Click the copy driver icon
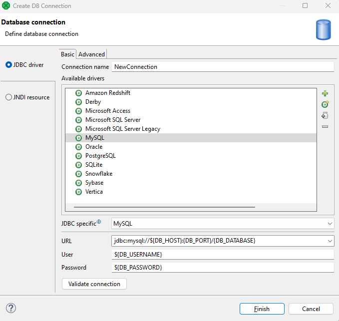This screenshot has height=321, width=339. pyautogui.click(x=325, y=115)
